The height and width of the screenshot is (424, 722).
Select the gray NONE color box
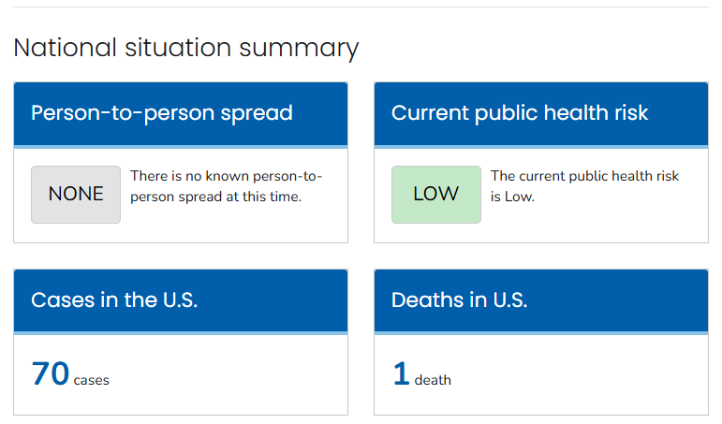coord(76,195)
